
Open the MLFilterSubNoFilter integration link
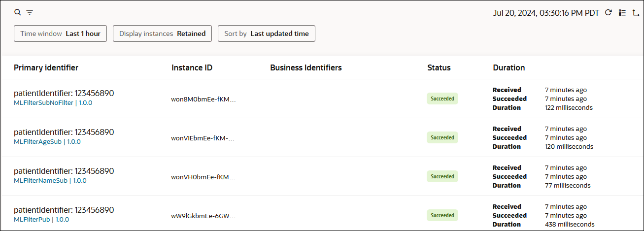[43, 103]
